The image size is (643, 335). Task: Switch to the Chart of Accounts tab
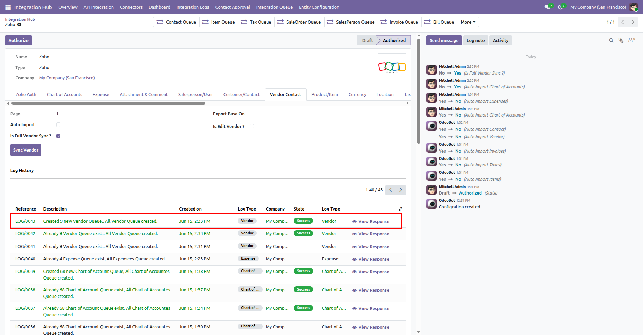click(65, 95)
